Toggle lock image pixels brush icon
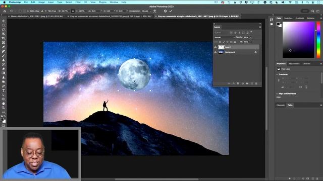The height and width of the screenshot is (181, 323). click(x=224, y=42)
